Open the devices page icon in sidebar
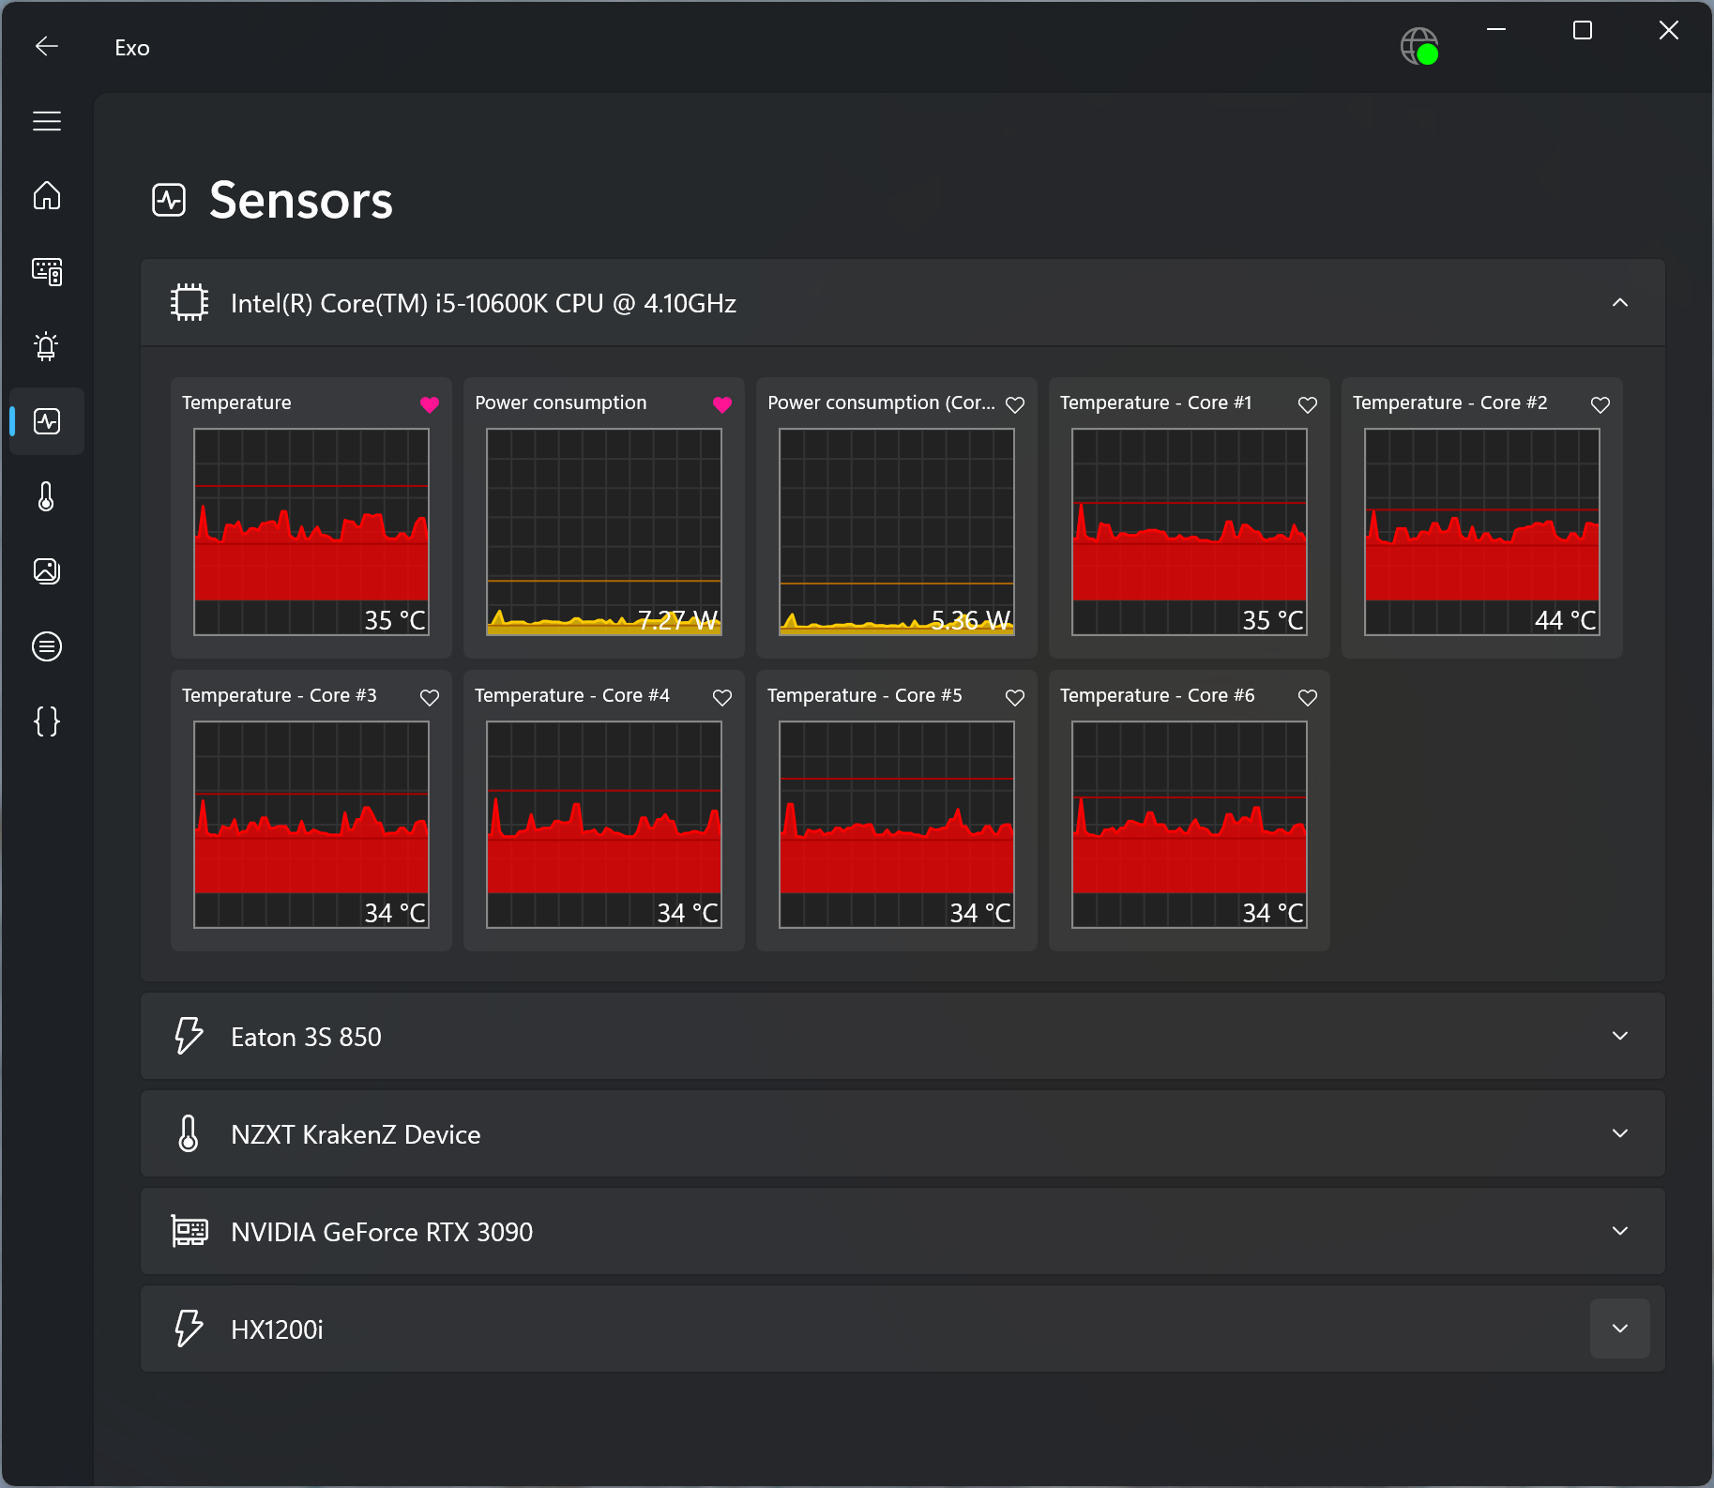 tap(47, 271)
